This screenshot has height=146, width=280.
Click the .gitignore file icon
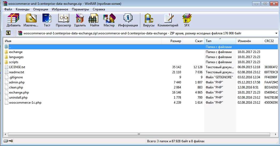[6, 77]
